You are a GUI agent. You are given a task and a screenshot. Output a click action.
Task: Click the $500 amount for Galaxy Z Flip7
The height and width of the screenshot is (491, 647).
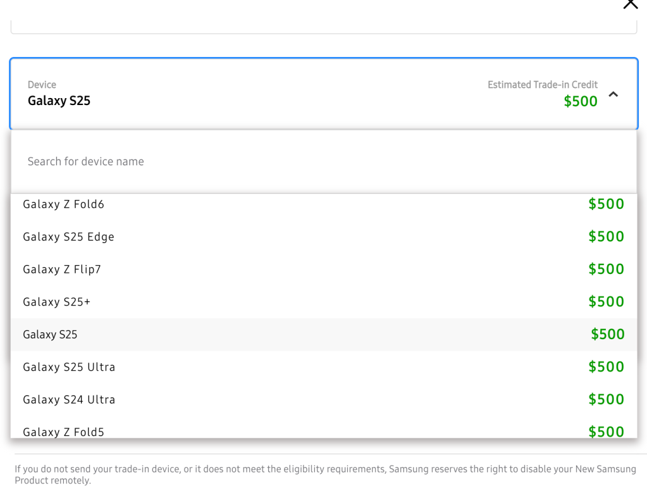click(607, 269)
